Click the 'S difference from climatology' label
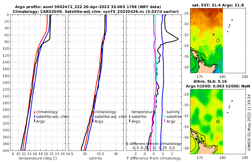This screenshot has height=162, width=252. 153,144
